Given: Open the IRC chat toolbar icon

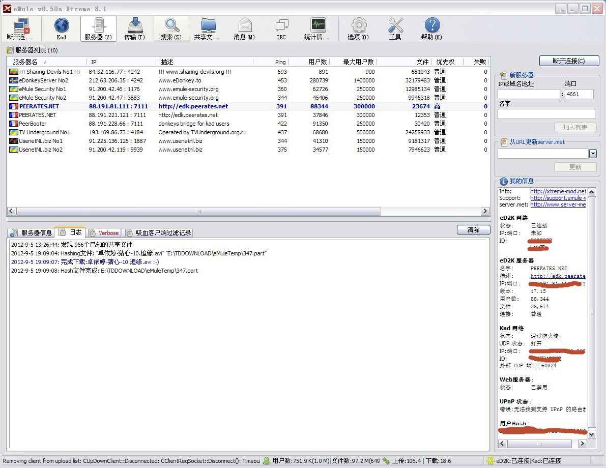Looking at the screenshot, I should (x=281, y=28).
